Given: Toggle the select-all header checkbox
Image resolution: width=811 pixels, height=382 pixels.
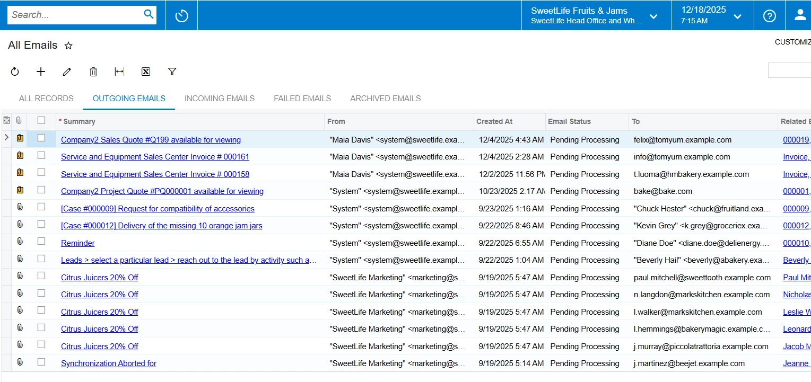Looking at the screenshot, I should coord(41,121).
